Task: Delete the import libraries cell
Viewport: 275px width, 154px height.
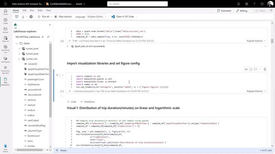Action: click(265, 69)
